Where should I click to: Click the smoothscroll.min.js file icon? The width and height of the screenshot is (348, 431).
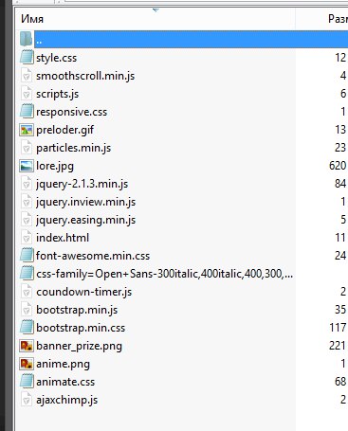tap(27, 76)
